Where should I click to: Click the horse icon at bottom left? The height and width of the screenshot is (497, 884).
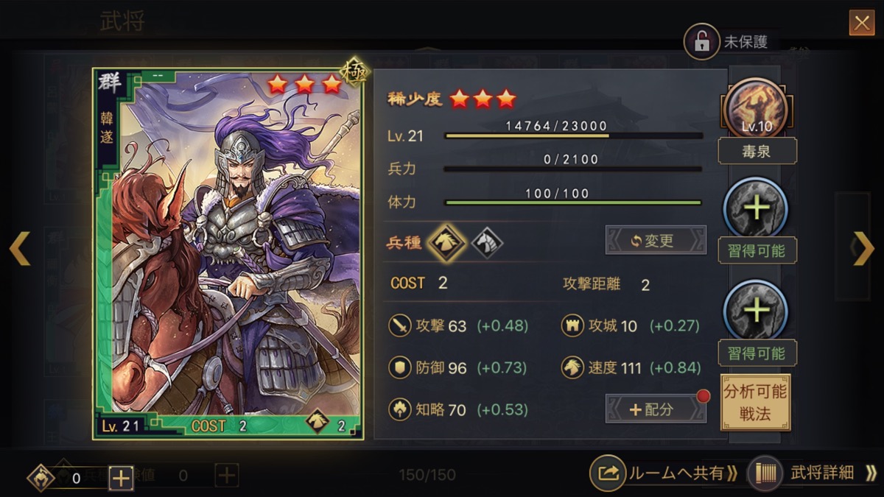coord(41,478)
